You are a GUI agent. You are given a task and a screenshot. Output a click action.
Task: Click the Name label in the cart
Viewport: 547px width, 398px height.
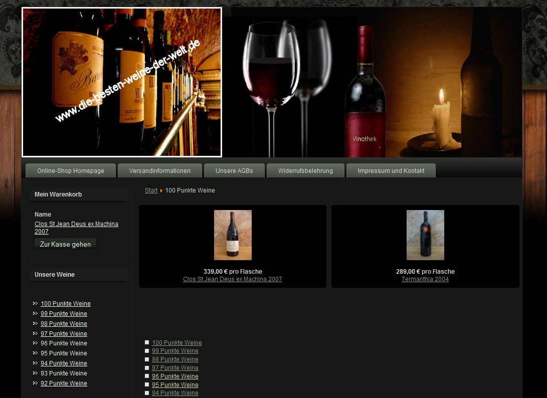coord(43,215)
